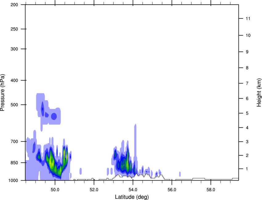This screenshot has height=200, width=262.
Task: Click the Pressure (hPa) axis title
Action: coord(2,92)
